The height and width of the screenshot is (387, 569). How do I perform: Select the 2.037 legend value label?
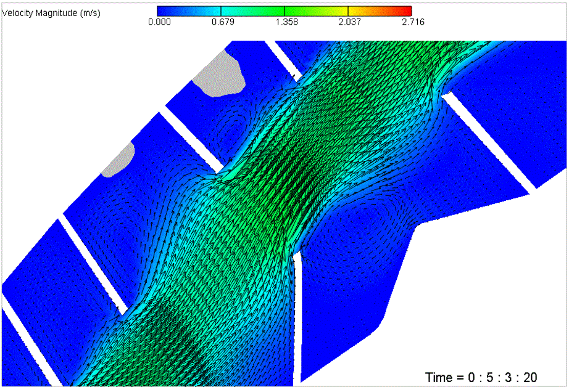pyautogui.click(x=349, y=22)
